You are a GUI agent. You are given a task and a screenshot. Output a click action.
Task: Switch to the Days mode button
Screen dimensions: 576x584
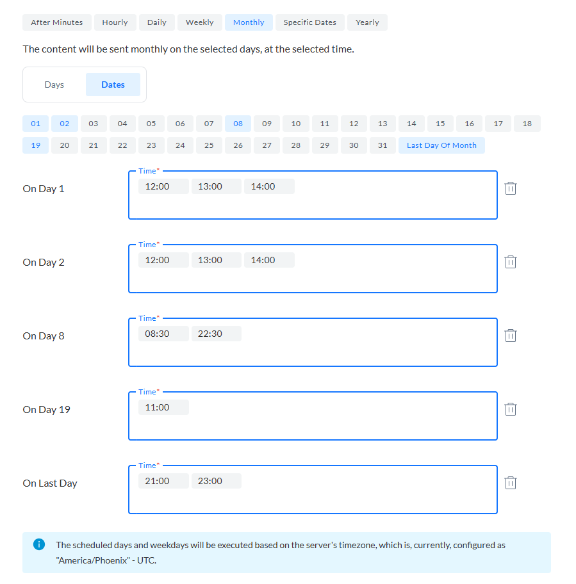point(54,85)
